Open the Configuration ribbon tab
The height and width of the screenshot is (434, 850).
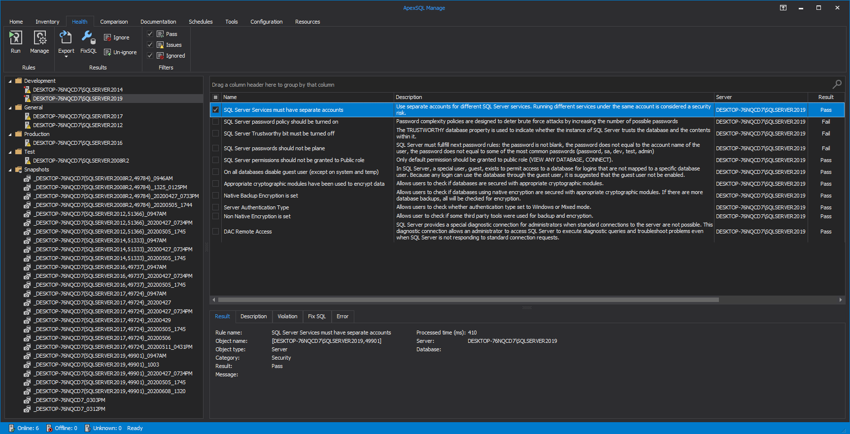click(267, 22)
